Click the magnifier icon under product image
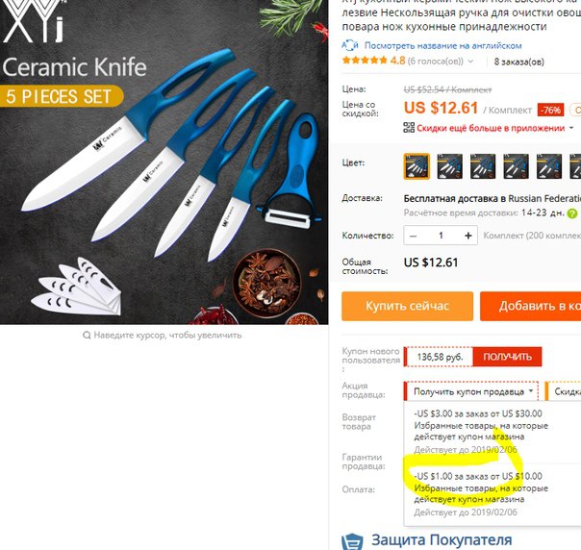 click(87, 336)
